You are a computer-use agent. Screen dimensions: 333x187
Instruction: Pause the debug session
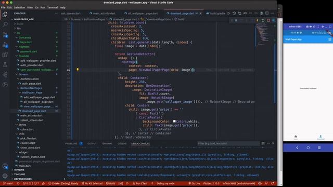click(236, 20)
